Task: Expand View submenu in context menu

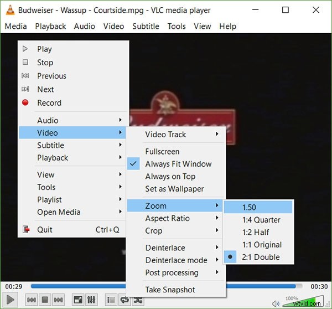Action: [72, 175]
